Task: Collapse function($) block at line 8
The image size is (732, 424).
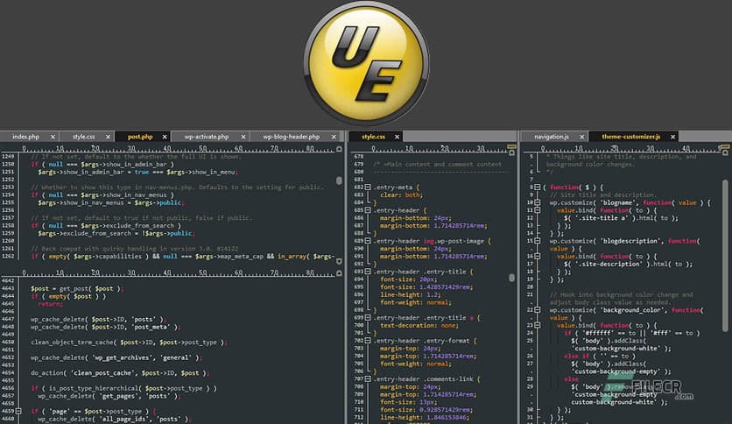Action: pyautogui.click(x=538, y=187)
